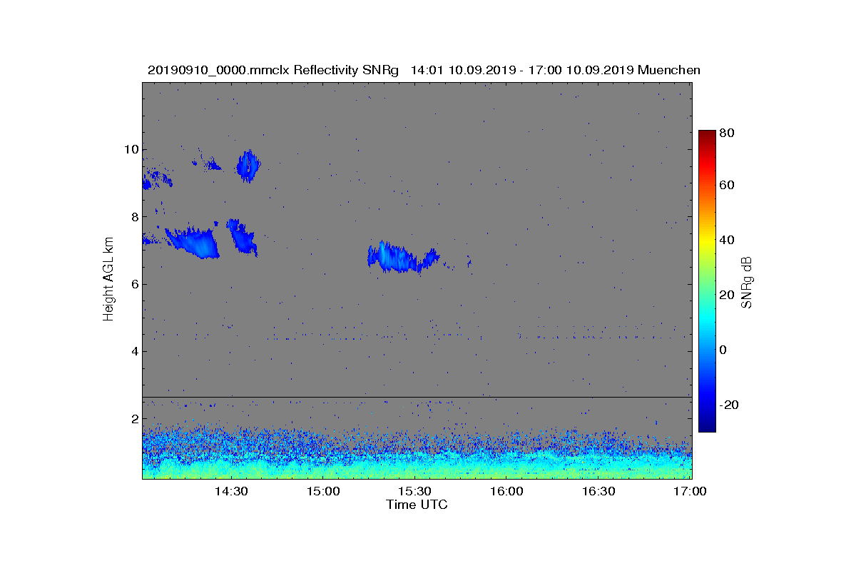Click the colorbar value 0
856x571 pixels.
(x=724, y=350)
